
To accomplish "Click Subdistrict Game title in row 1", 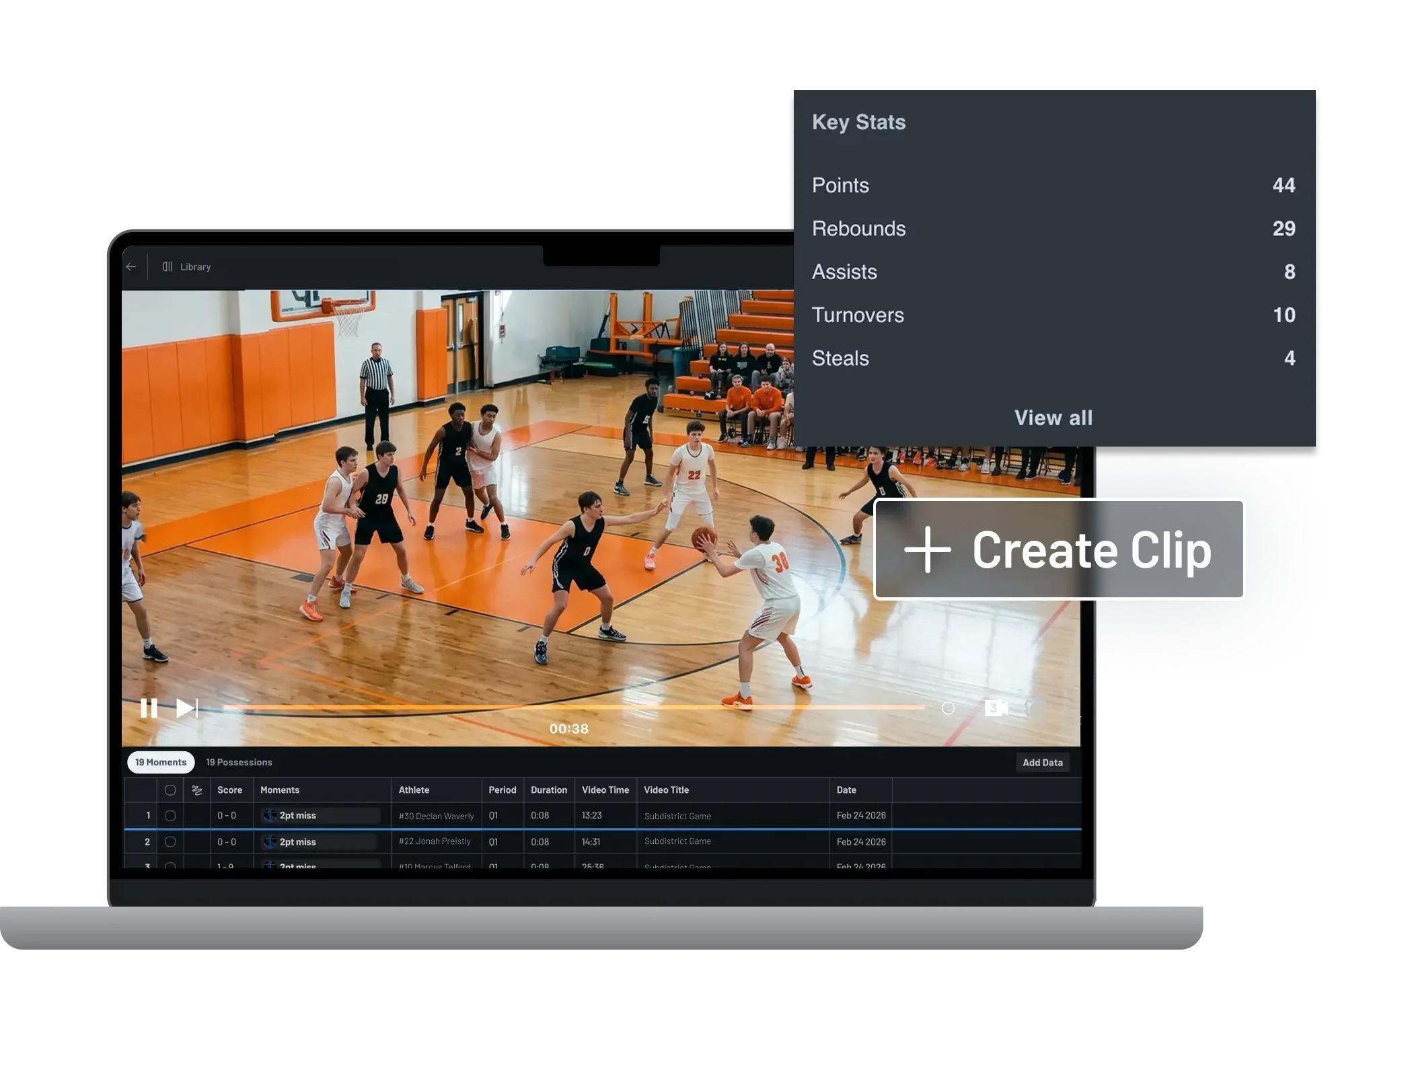I will (677, 816).
